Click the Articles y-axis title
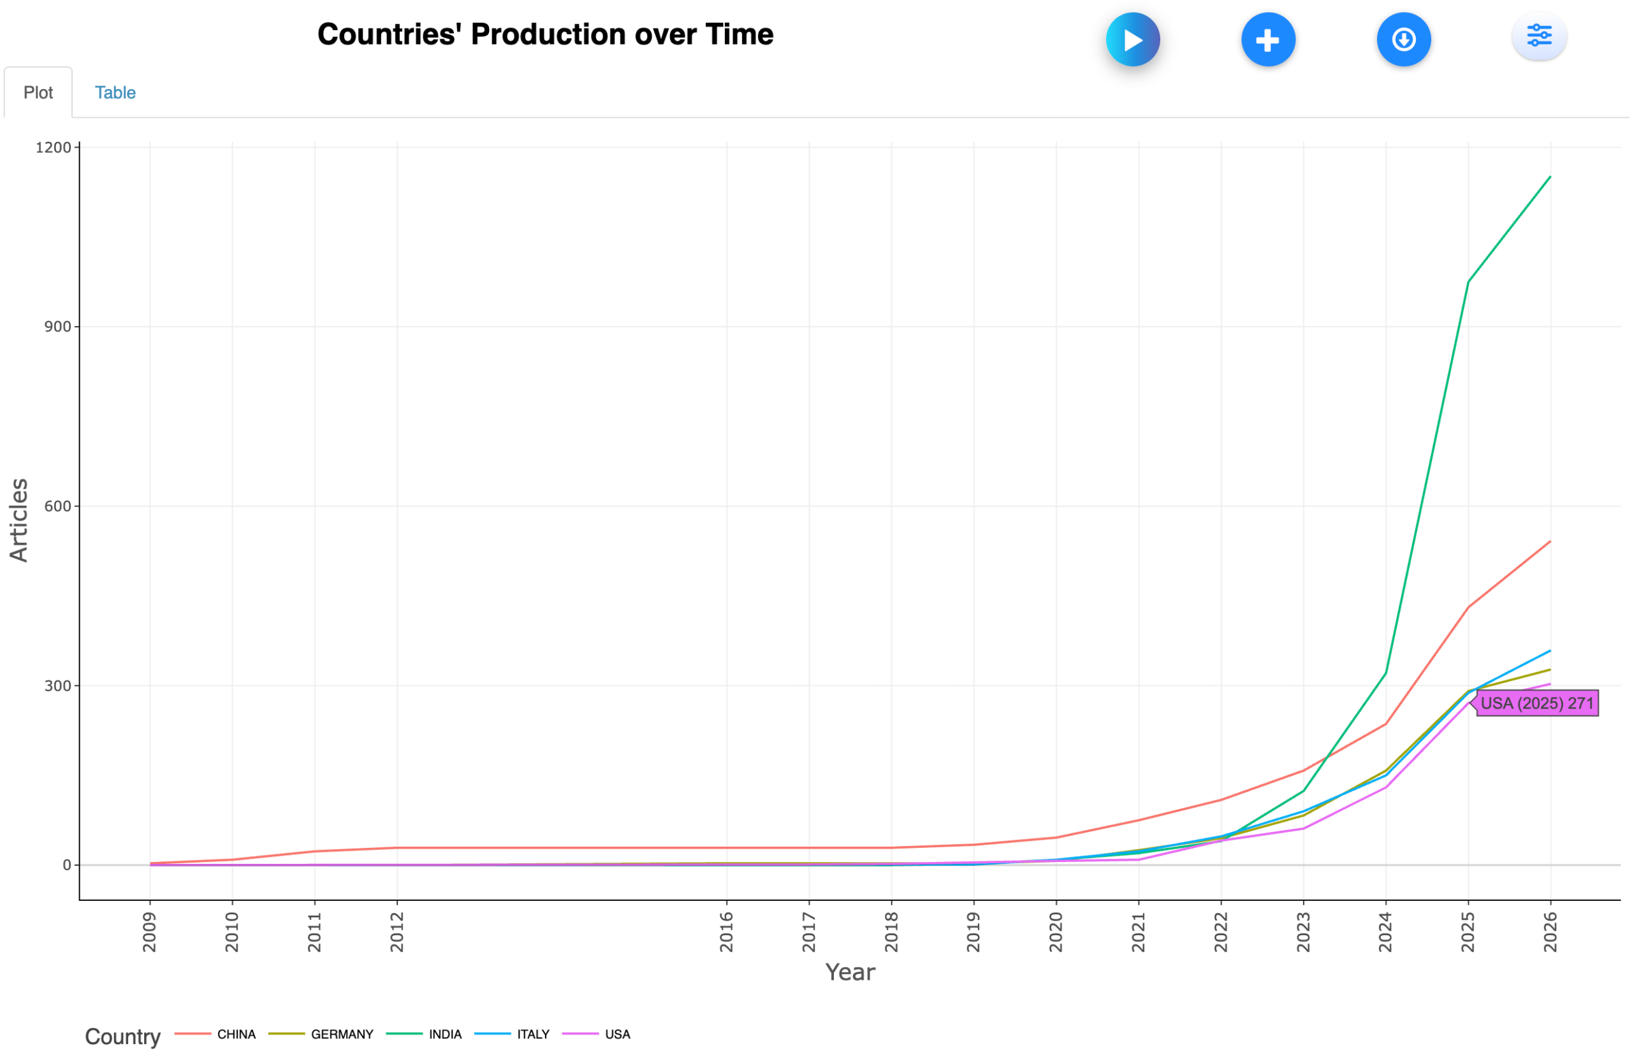 [18, 520]
